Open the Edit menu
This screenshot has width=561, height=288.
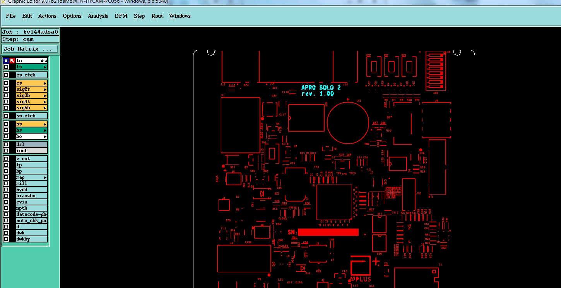[x=27, y=16]
